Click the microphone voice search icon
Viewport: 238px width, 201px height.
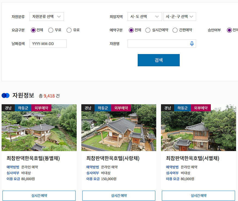(192, 44)
